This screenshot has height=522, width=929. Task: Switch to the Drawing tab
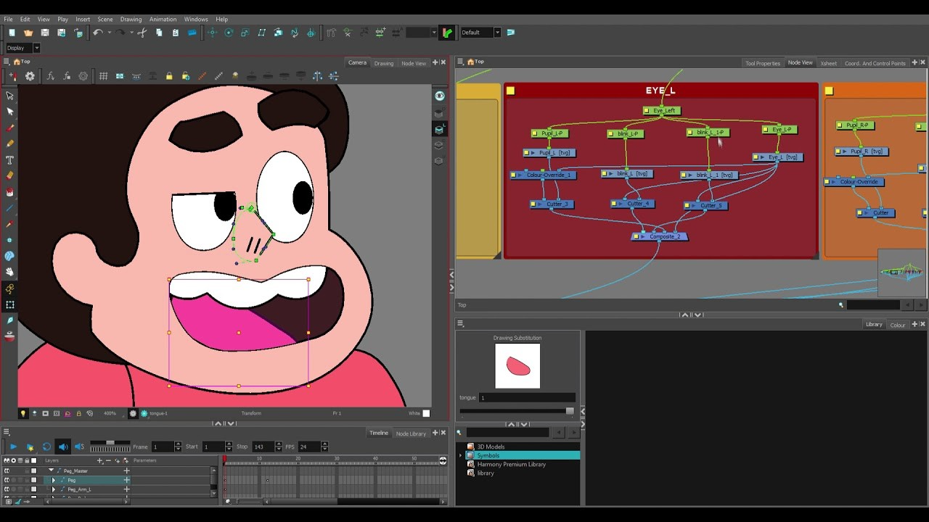384,63
